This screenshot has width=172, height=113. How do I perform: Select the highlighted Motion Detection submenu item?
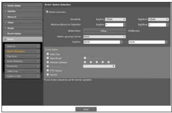pyautogui.click(x=22, y=51)
